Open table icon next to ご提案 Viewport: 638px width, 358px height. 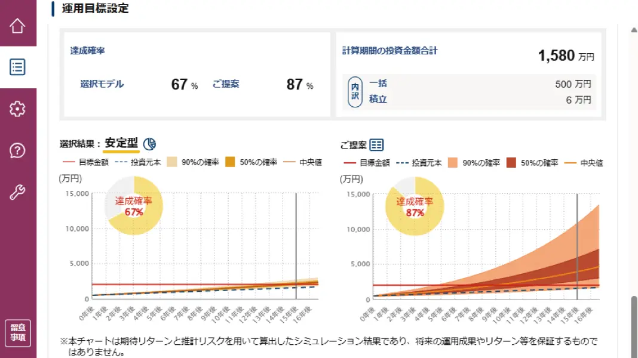[x=376, y=145]
